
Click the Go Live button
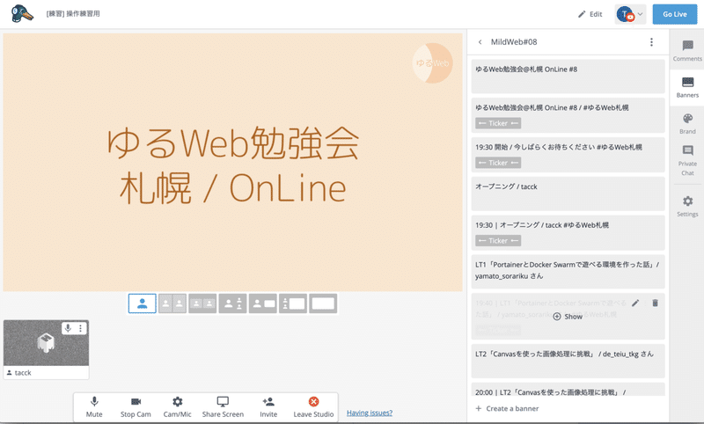(674, 14)
